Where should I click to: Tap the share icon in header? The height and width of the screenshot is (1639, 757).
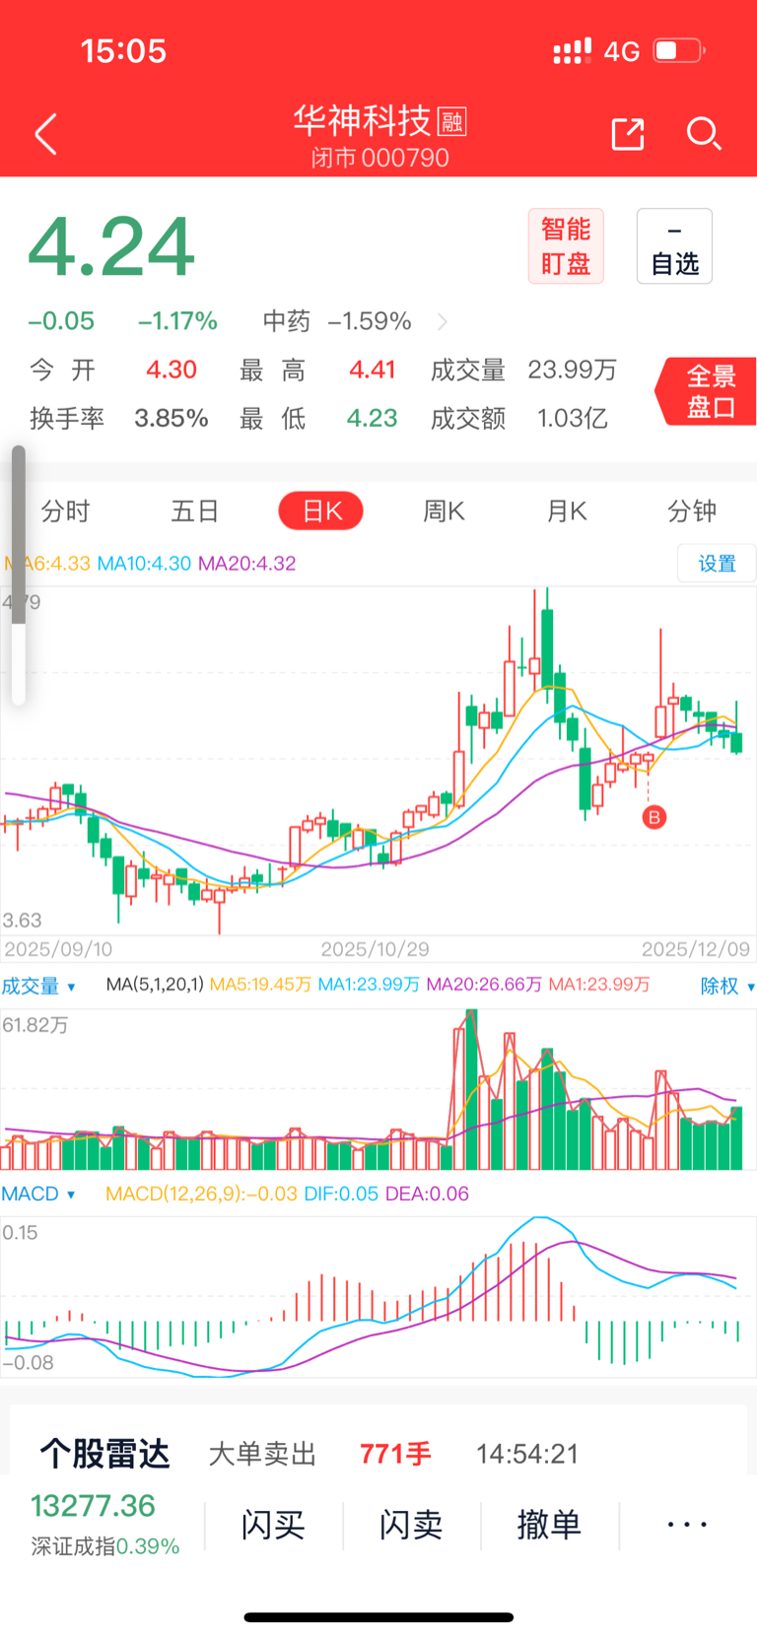click(x=628, y=134)
